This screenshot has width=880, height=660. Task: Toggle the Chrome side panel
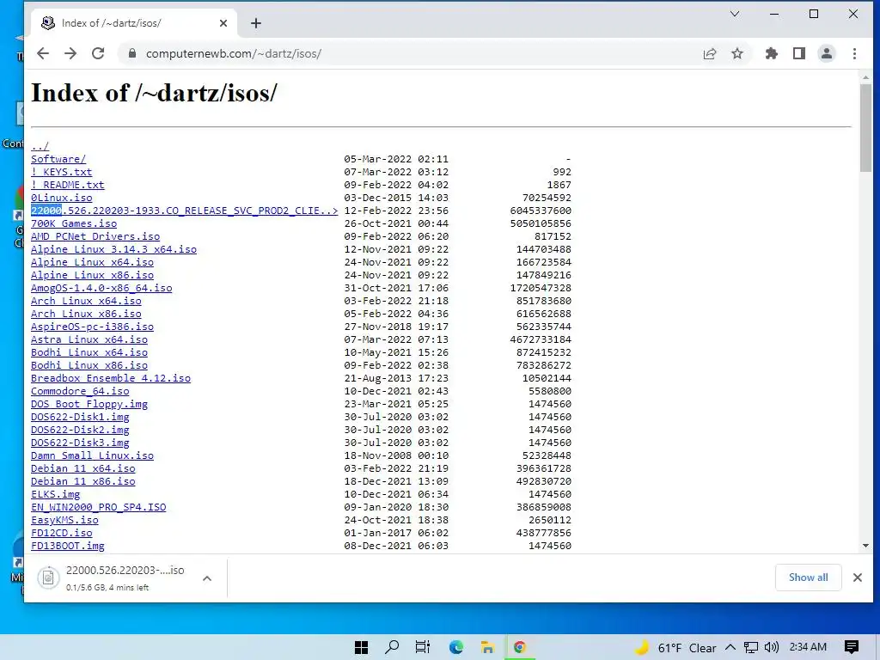[799, 53]
